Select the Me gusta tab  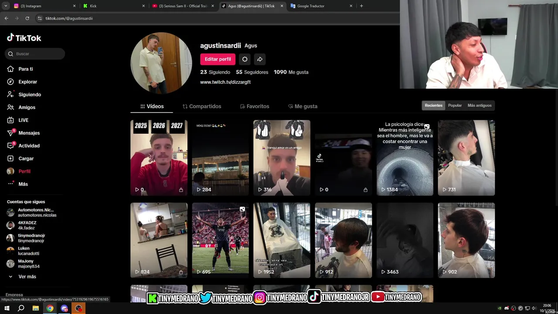pyautogui.click(x=303, y=106)
